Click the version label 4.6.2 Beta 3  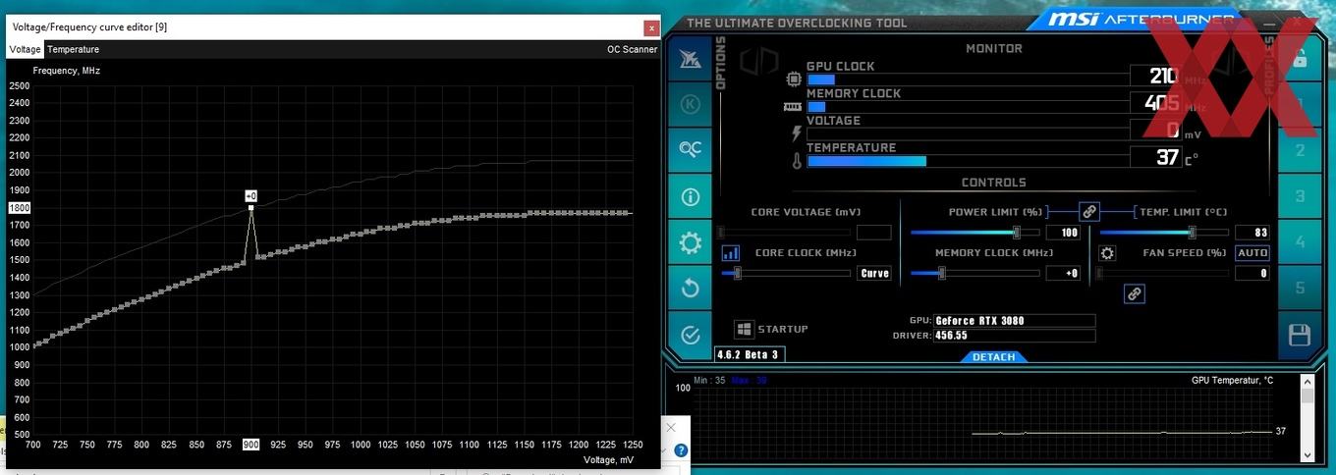(x=748, y=354)
